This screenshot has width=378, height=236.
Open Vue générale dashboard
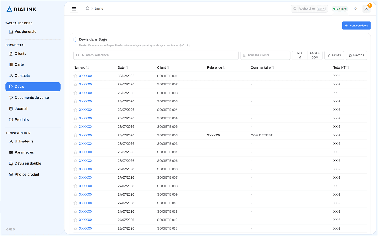(x=33, y=32)
